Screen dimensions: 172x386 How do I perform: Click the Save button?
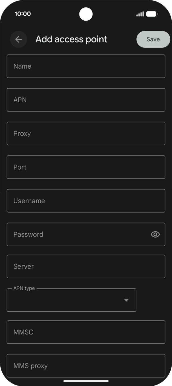[153, 39]
